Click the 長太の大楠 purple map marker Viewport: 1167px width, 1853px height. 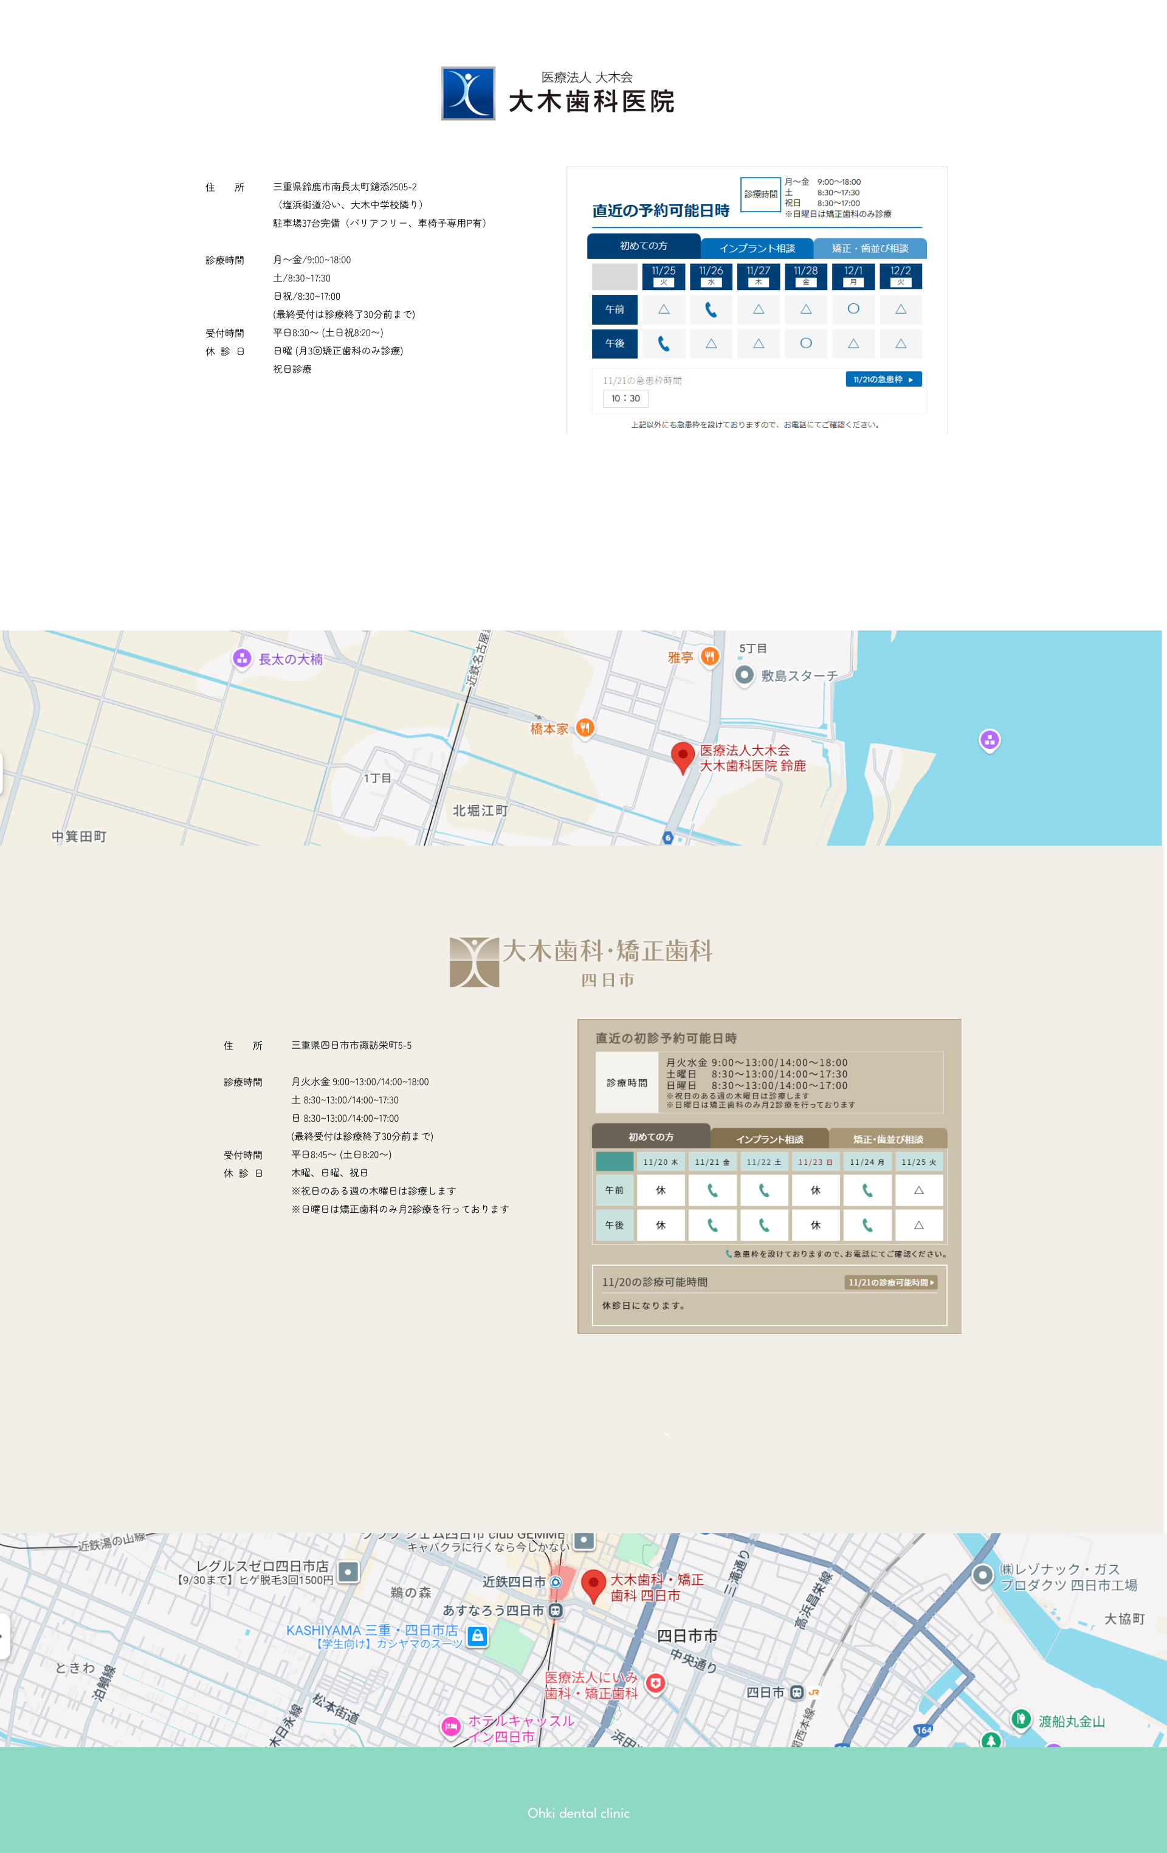tap(241, 658)
